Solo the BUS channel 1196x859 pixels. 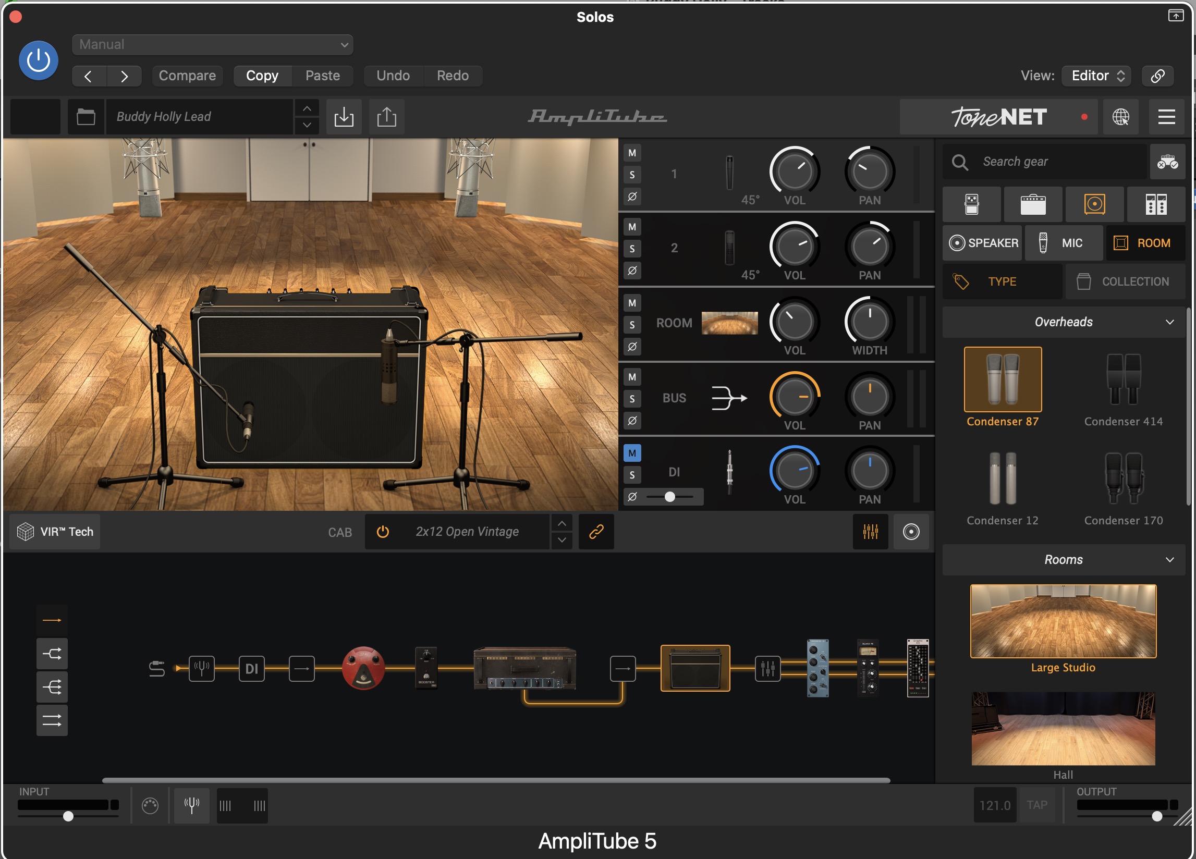coord(632,399)
